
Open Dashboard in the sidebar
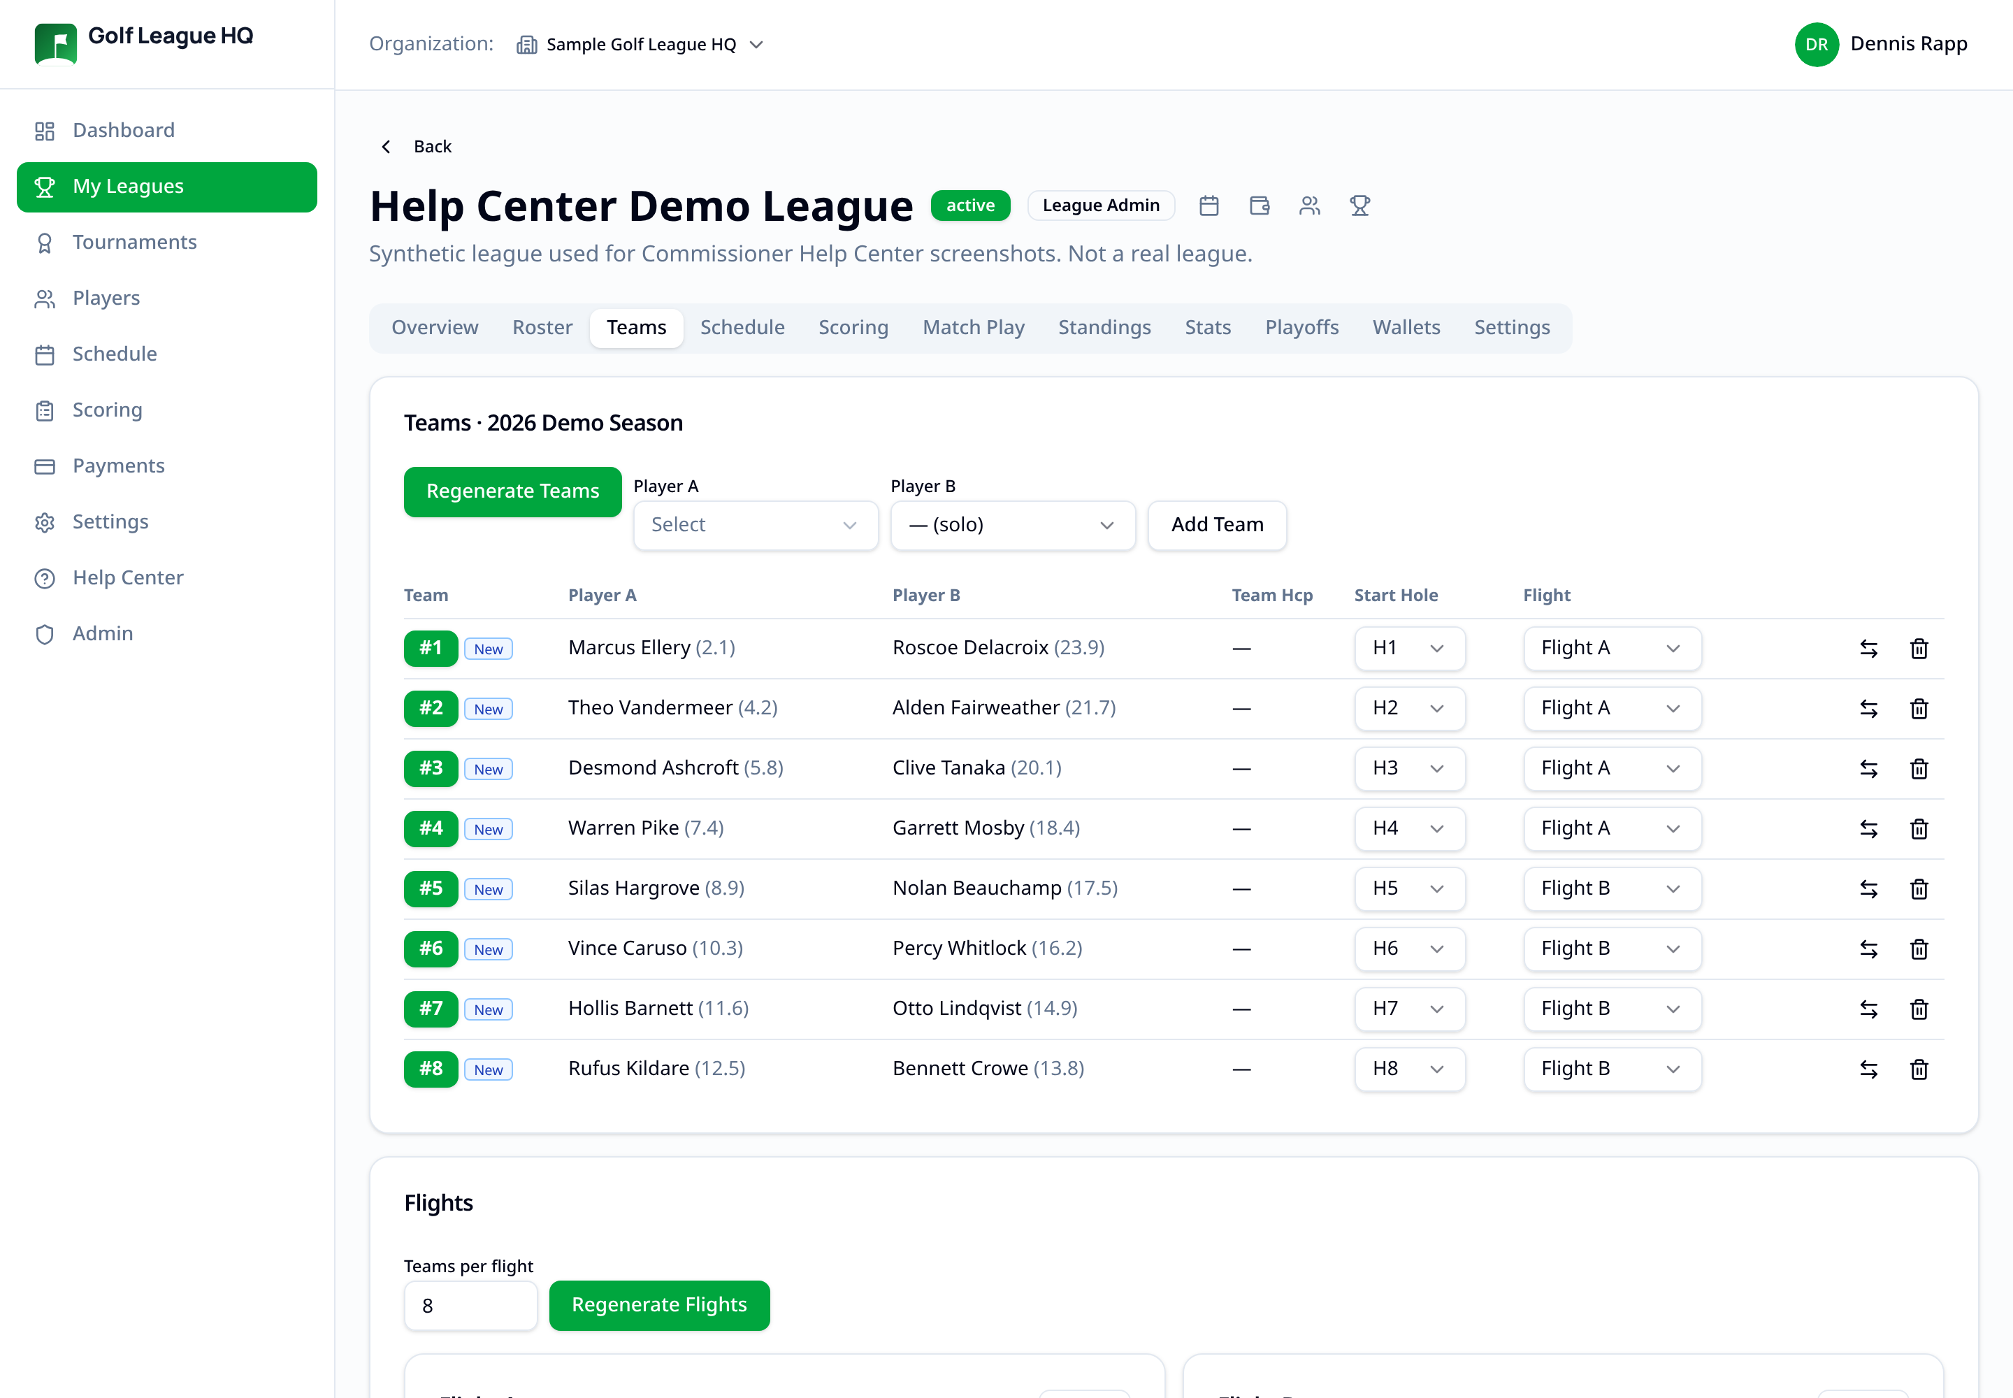(x=166, y=131)
